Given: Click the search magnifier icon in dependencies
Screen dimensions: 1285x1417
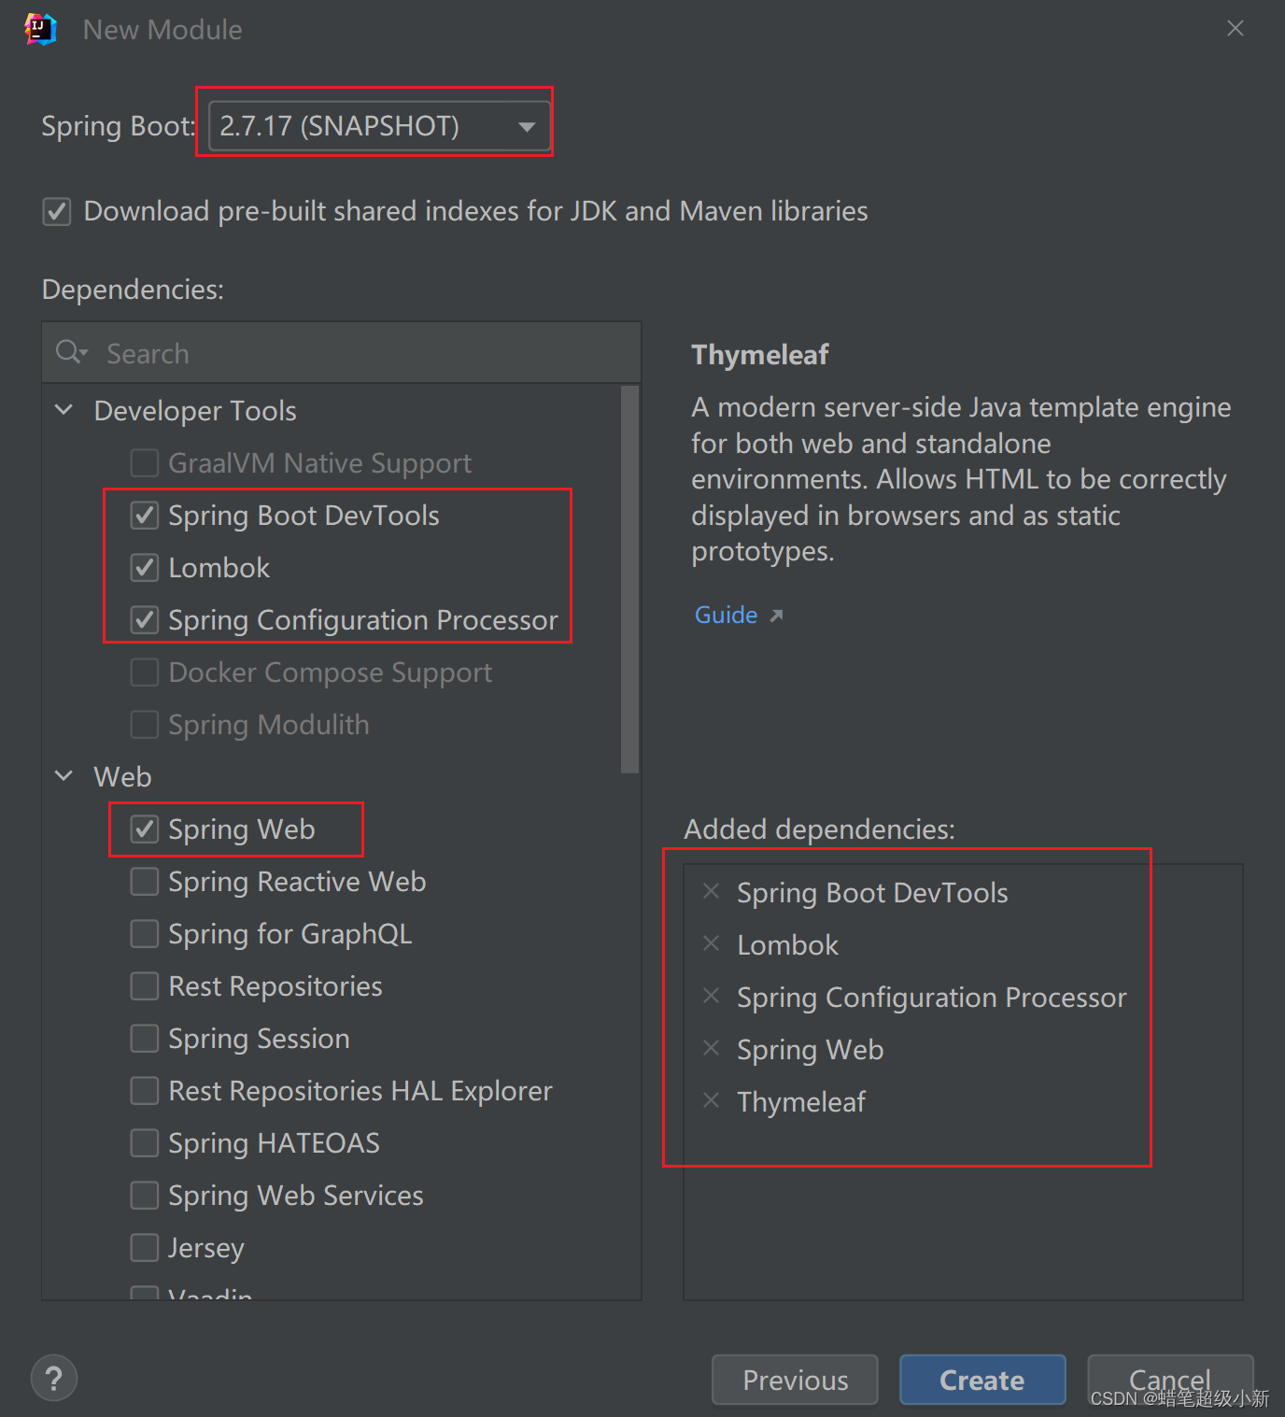Looking at the screenshot, I should 72,352.
